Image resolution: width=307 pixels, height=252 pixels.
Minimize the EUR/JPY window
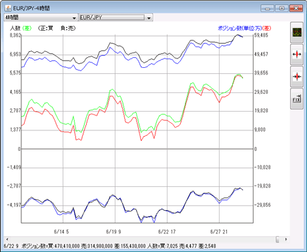coord(268,9)
